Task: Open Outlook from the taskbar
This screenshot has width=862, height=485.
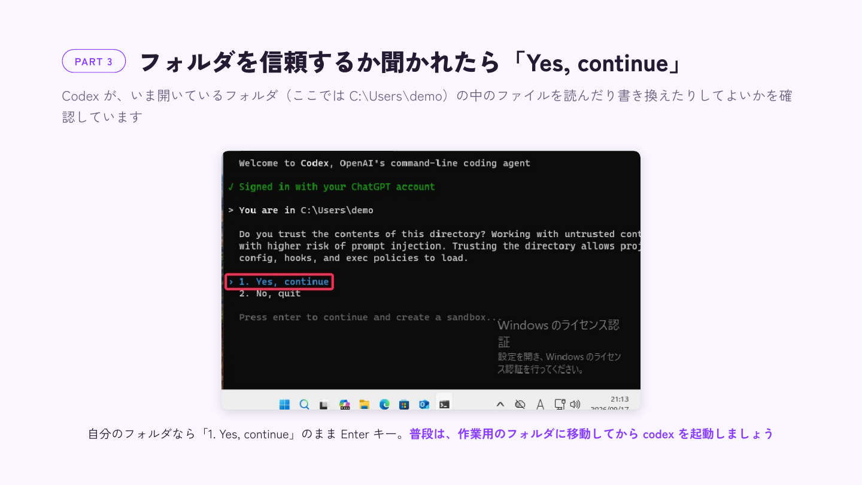Action: coord(424,404)
